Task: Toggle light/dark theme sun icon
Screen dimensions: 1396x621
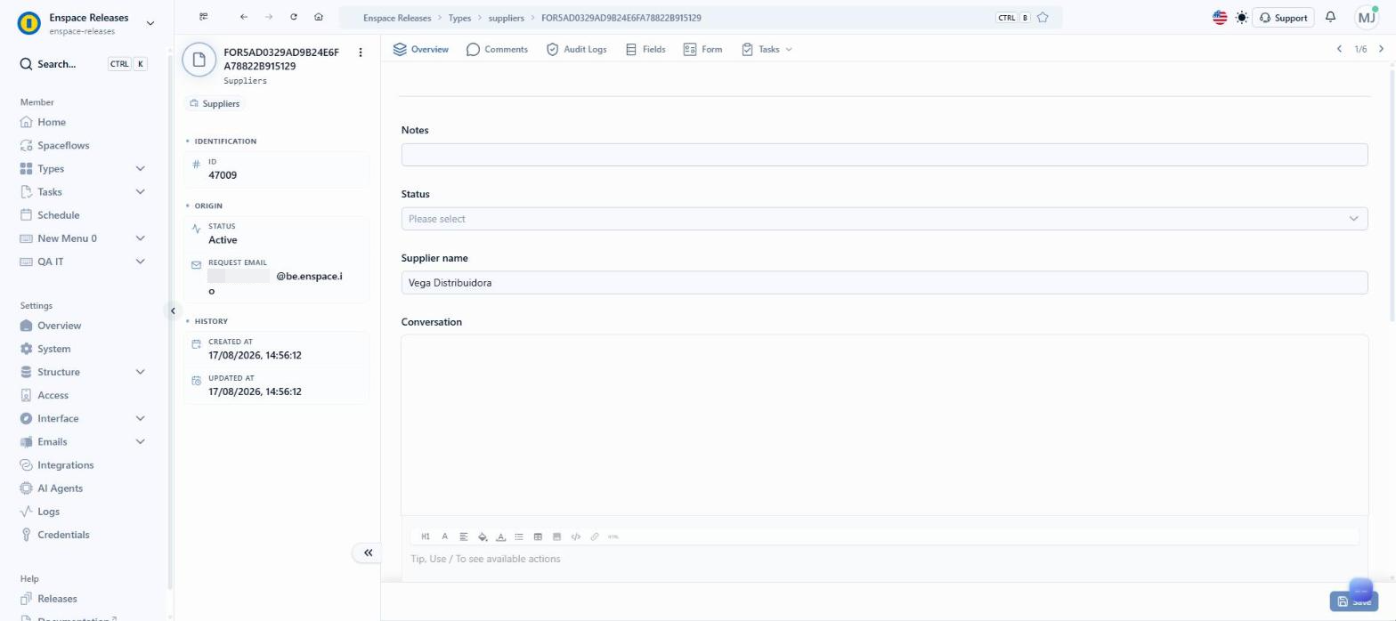Action: 1242,17
